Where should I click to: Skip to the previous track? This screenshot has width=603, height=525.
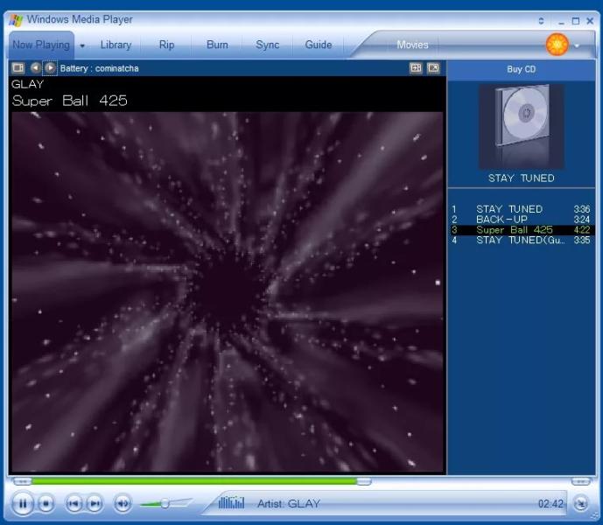coord(74,503)
